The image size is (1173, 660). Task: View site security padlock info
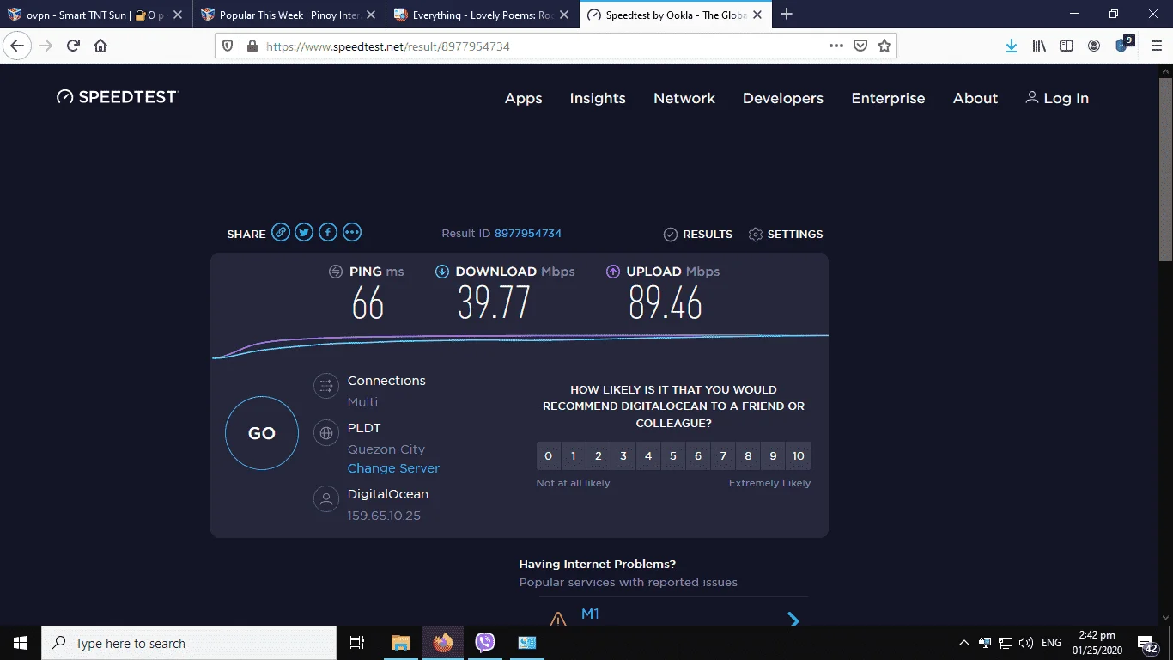pos(252,46)
